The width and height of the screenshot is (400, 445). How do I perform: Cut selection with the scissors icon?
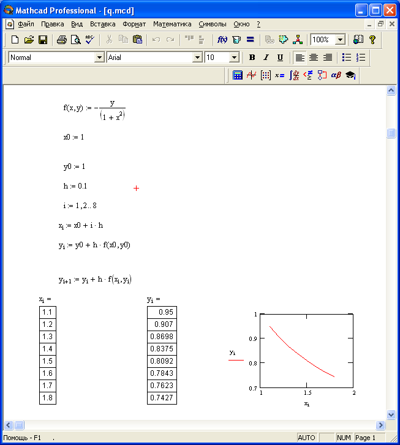109,40
